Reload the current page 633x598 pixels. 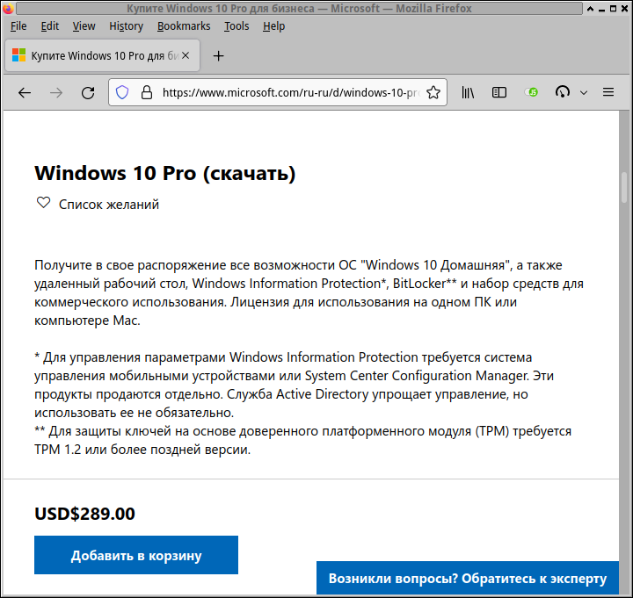88,93
